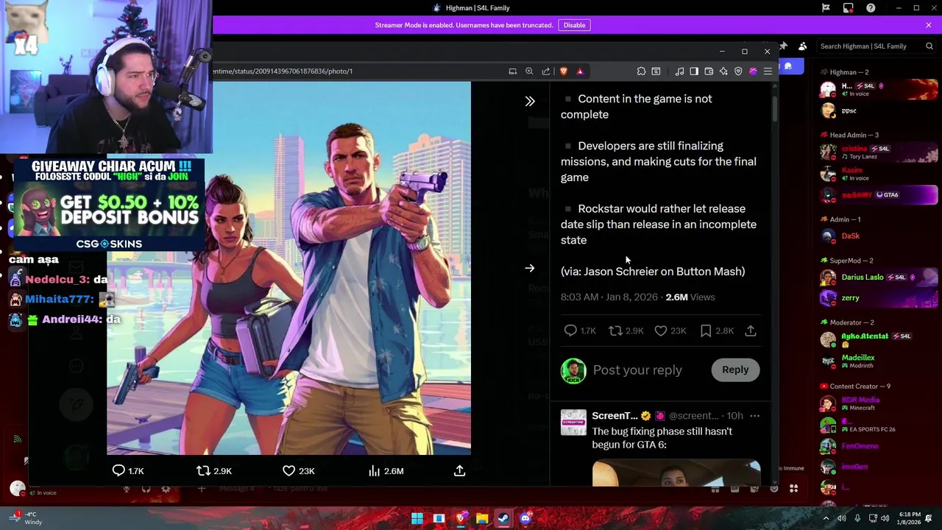This screenshot has height=530, width=942.
Task: Click the Reply button next to reply box
Action: tap(735, 370)
